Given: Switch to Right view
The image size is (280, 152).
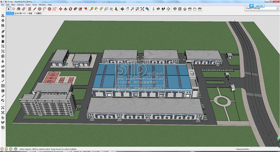Looking at the screenshot, I should pyautogui.click(x=190, y=9).
